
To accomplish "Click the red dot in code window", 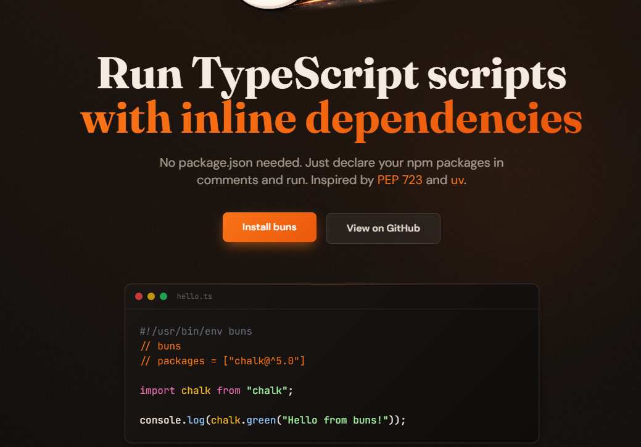I will point(139,296).
